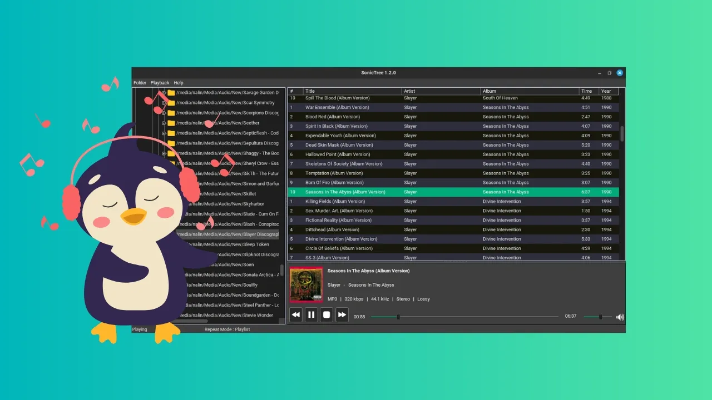Select track War Ensemble (Album Version)

453,108
